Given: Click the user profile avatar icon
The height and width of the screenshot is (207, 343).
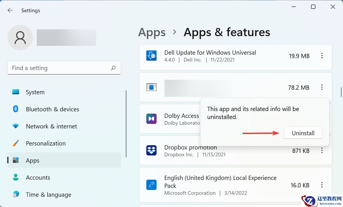Looking at the screenshot, I should click(20, 38).
